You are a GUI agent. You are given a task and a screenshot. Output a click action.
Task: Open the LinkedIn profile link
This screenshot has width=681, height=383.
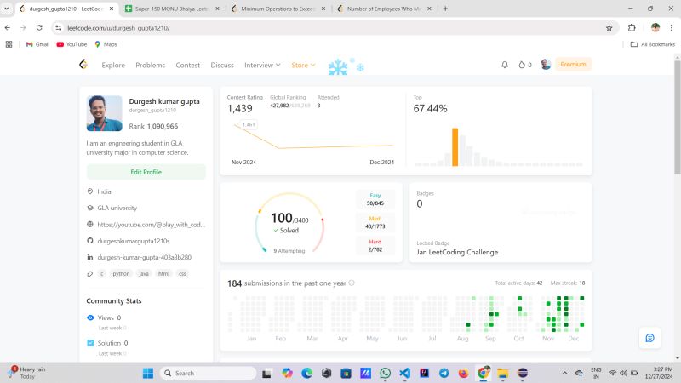(x=144, y=257)
